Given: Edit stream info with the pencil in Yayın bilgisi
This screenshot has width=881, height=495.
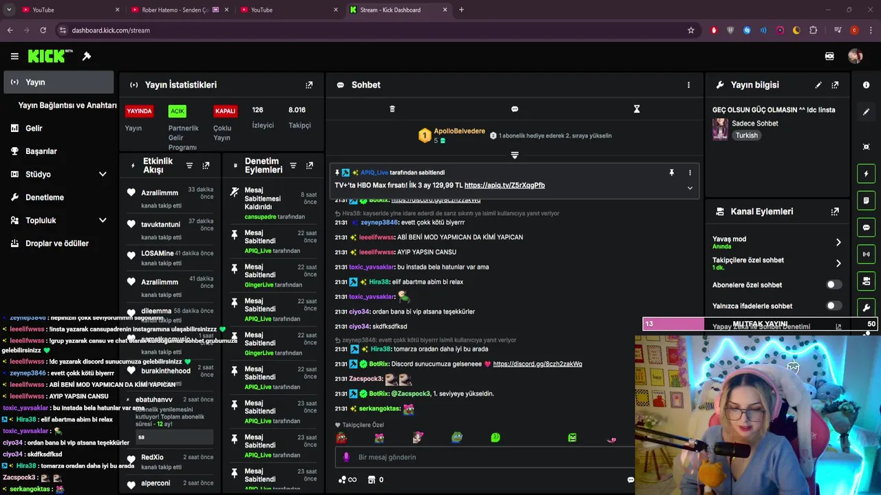Looking at the screenshot, I should 818,85.
